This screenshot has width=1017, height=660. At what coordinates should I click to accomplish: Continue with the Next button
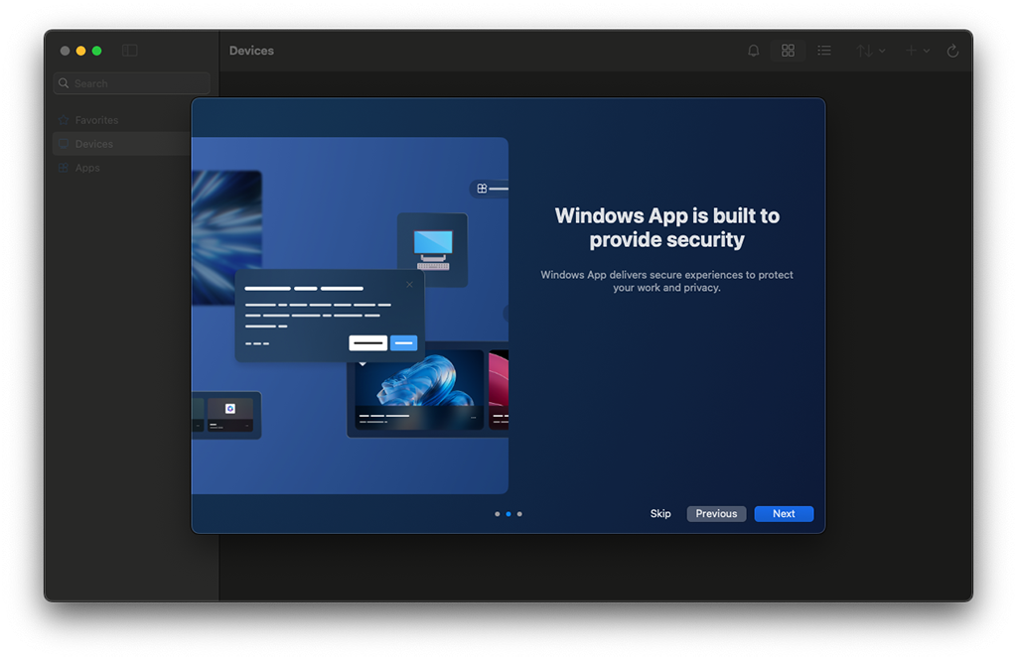tap(784, 513)
